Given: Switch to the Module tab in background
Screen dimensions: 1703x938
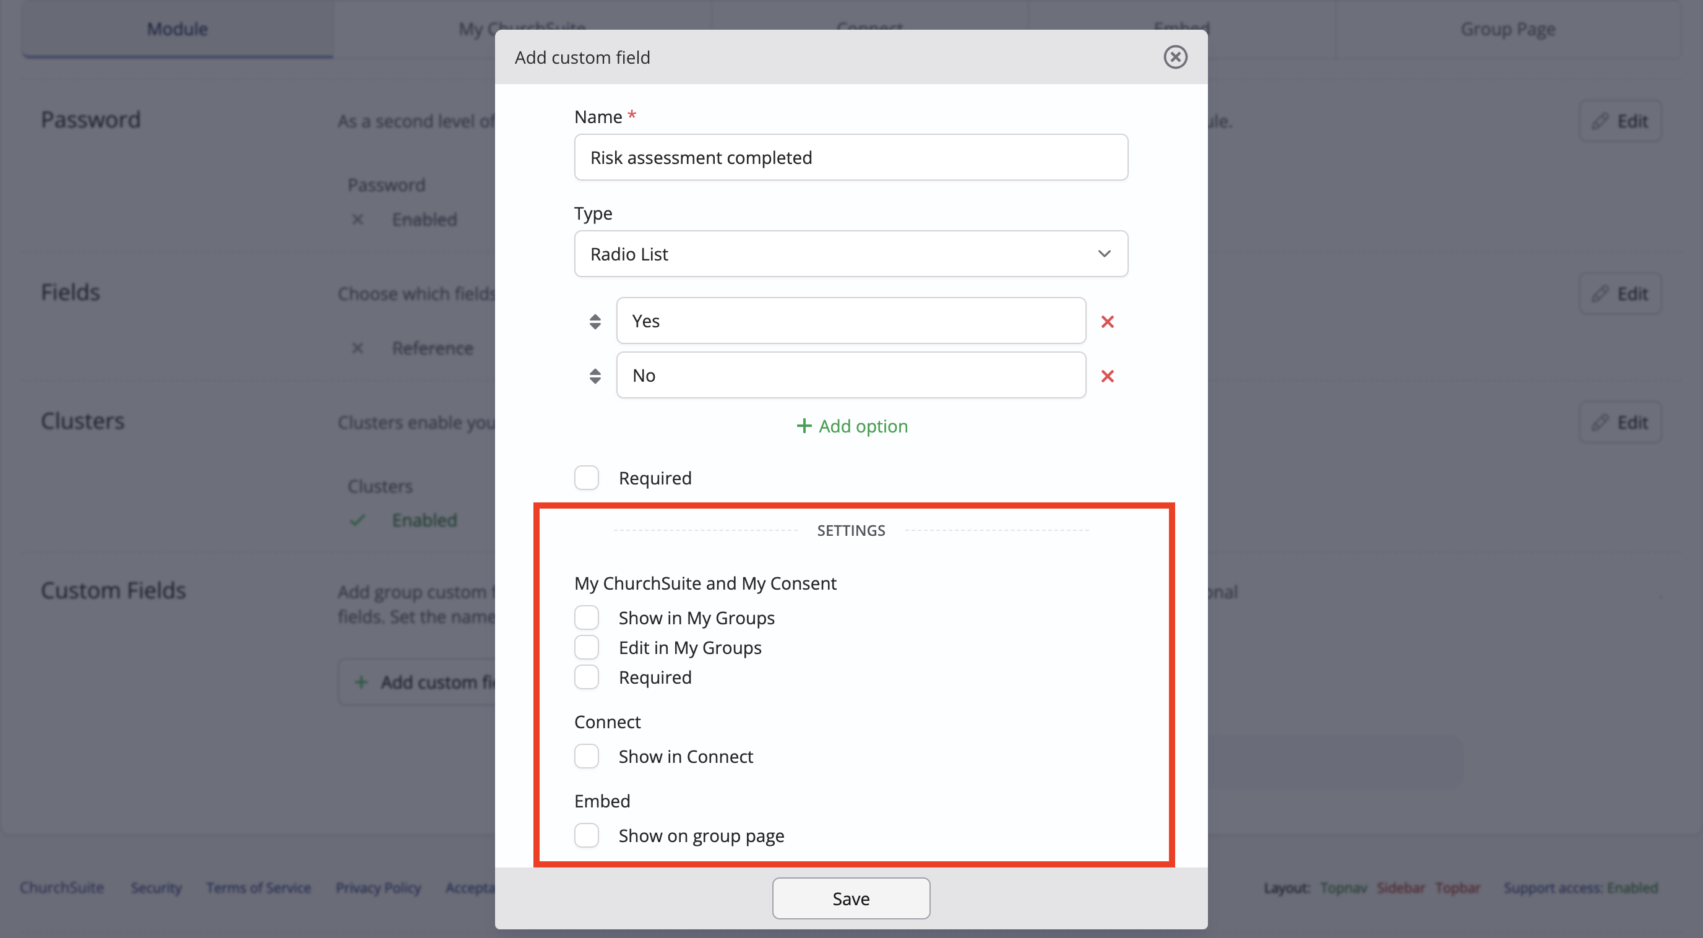Looking at the screenshot, I should click(177, 29).
